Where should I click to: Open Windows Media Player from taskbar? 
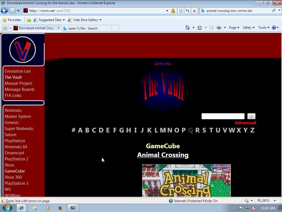tap(48, 208)
